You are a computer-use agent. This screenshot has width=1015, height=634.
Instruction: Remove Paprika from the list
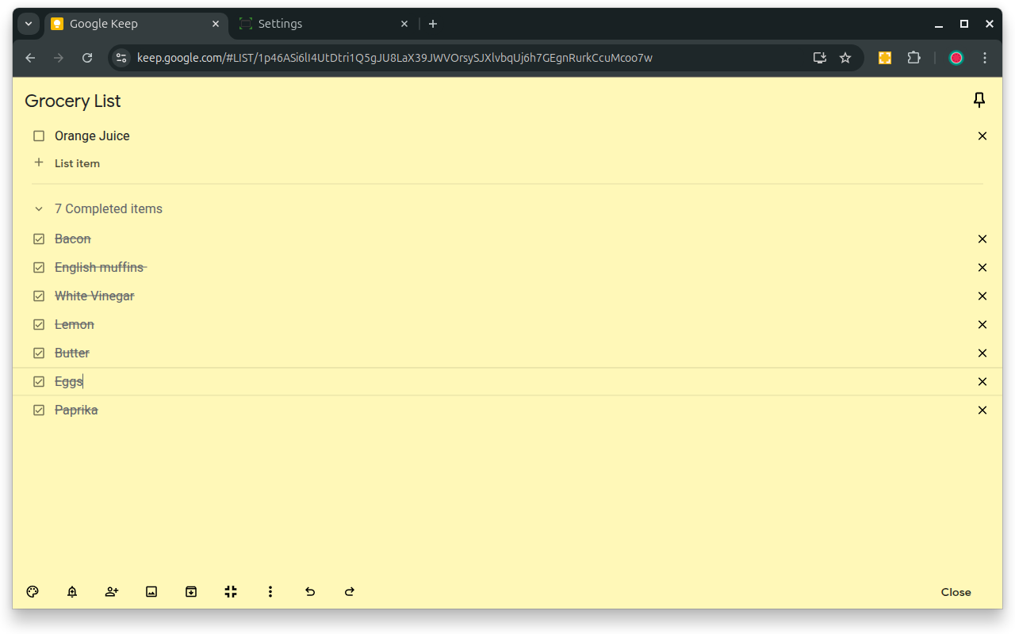[x=982, y=410]
